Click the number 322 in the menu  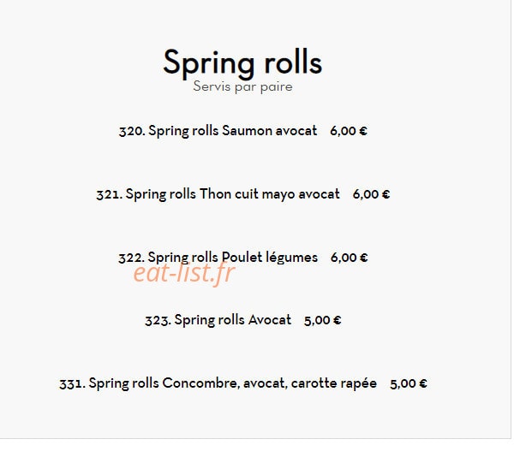132,258
